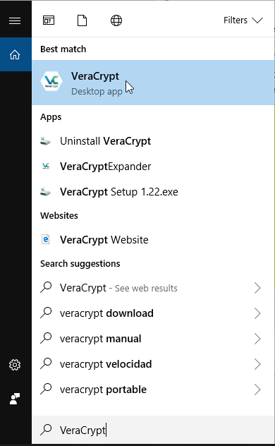Launch VeraCrypt Desktop app best match
Viewport: 275px width, 446px height.
[153, 83]
